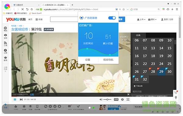
Task: Select episode 30 in the episode list
Action: click(169, 71)
